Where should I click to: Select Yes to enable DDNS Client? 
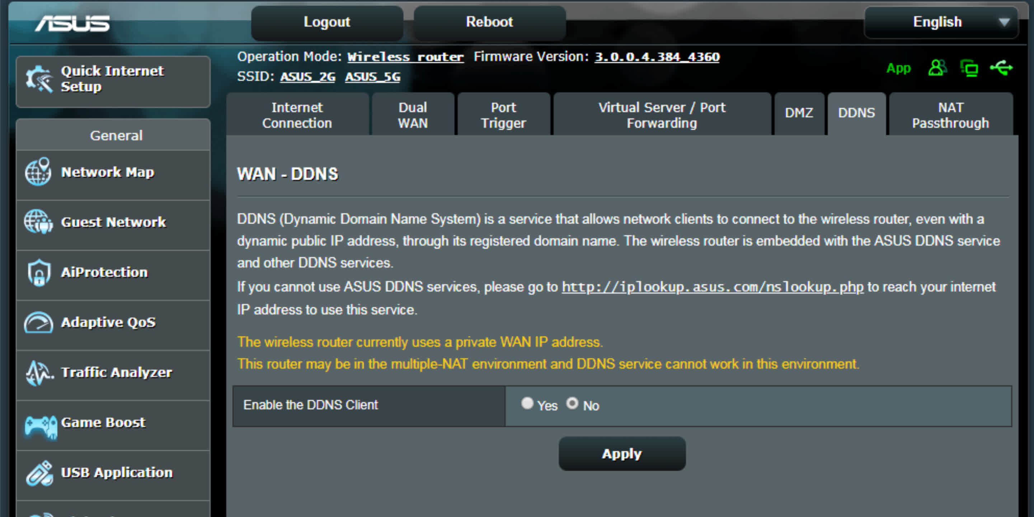(x=527, y=405)
